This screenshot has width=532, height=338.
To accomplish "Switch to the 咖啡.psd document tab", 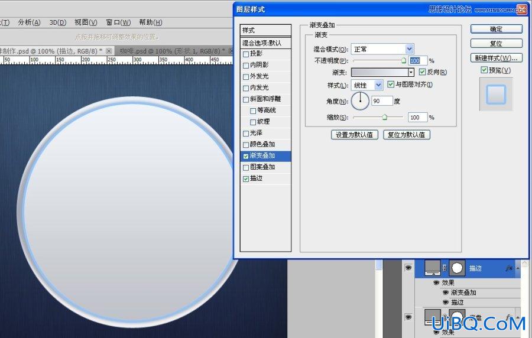I will tap(173, 51).
